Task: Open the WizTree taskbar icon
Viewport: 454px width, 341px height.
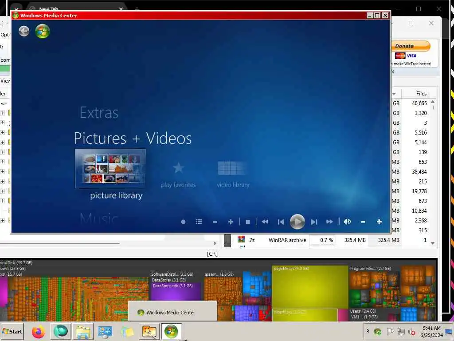Action: 149,332
